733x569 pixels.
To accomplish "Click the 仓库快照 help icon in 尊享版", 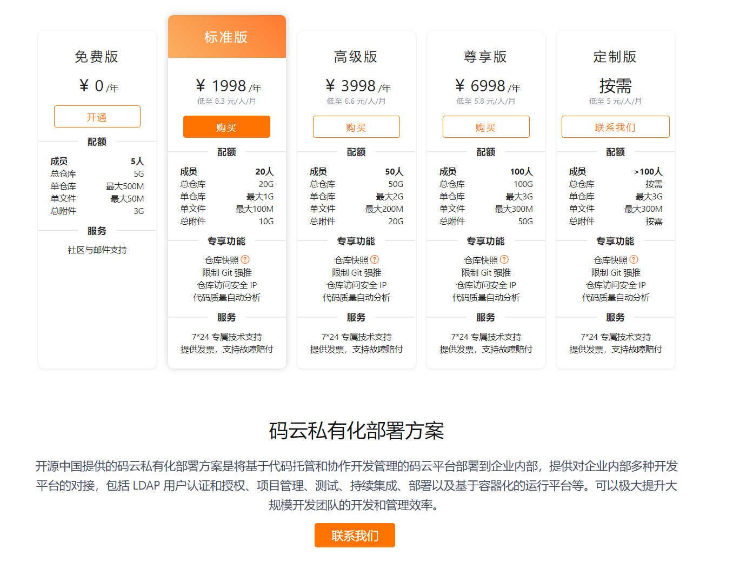I will pyautogui.click(x=504, y=260).
